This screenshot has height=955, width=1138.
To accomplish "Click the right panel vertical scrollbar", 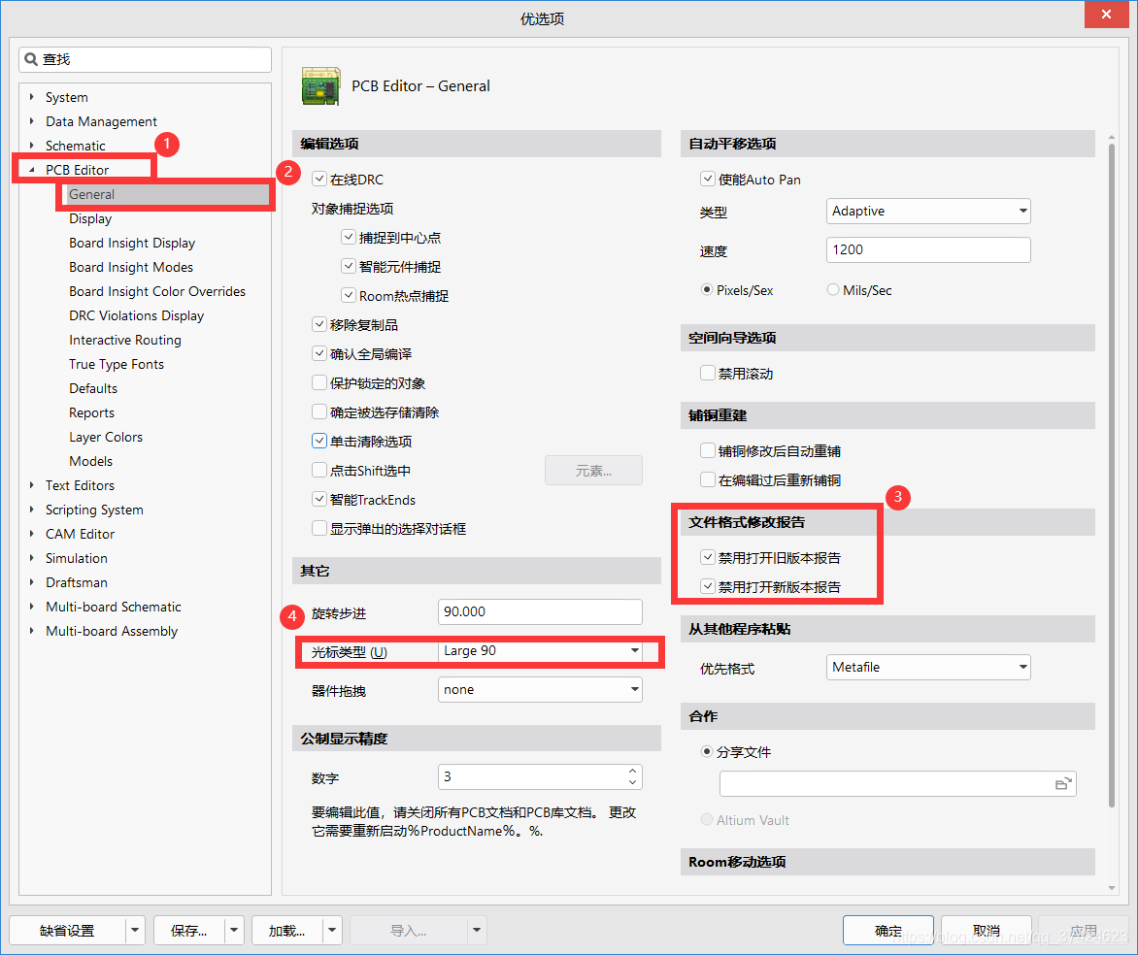I will point(1111,476).
